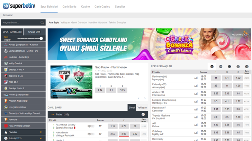Open statistics icon for AIK Kalmar match
The width and height of the screenshot is (252, 141).
[x=196, y=125]
